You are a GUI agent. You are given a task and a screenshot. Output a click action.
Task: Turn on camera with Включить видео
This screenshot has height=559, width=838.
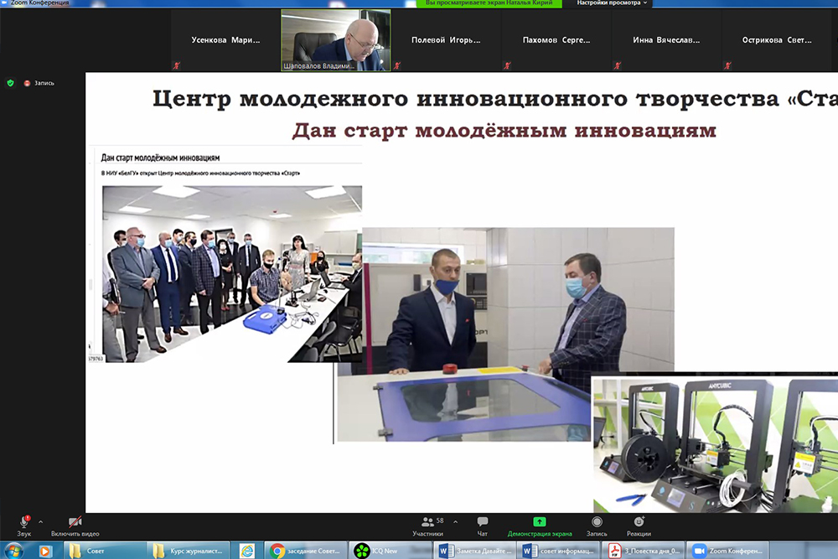pyautogui.click(x=75, y=525)
